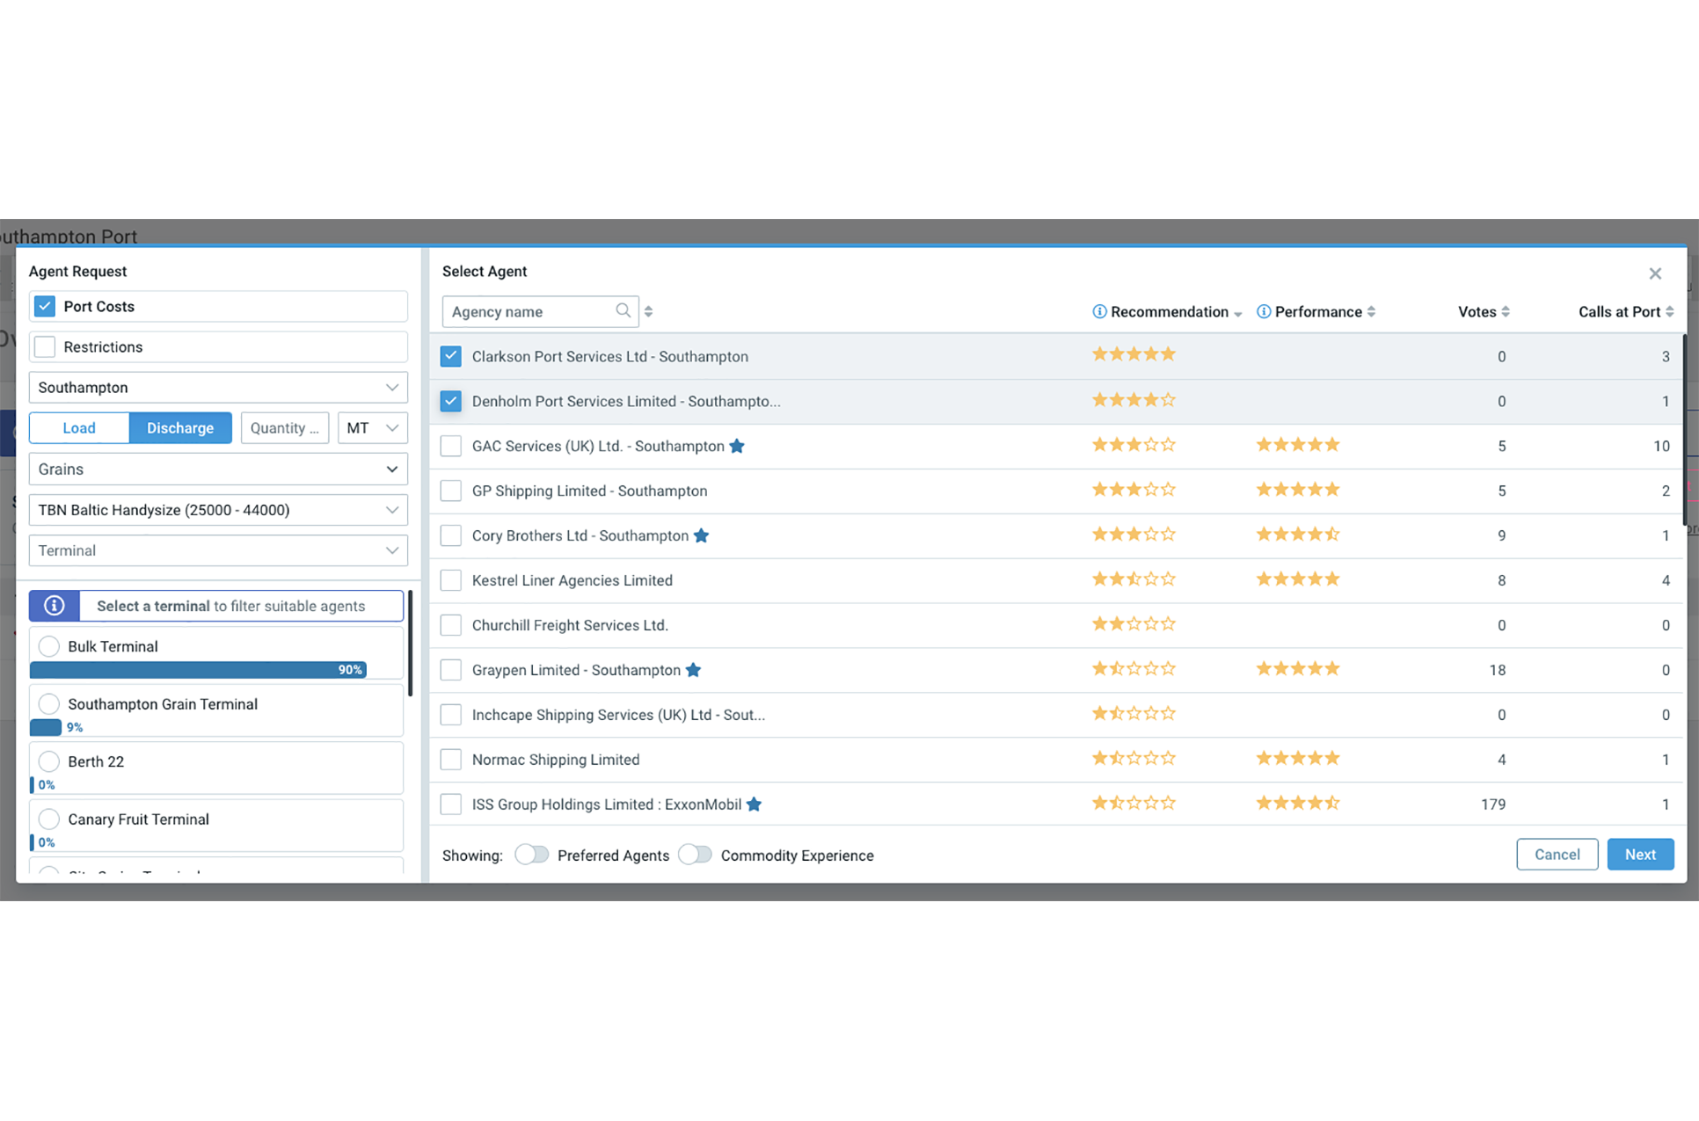Open the Southampton port dropdown

(218, 388)
